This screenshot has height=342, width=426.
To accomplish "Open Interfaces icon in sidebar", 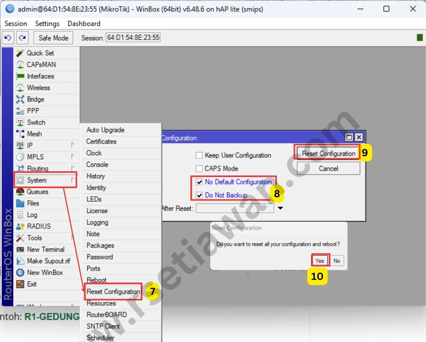I will [x=20, y=76].
